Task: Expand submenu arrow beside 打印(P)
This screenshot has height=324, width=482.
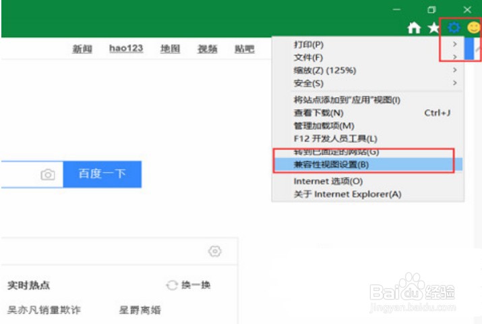Action: click(454, 45)
